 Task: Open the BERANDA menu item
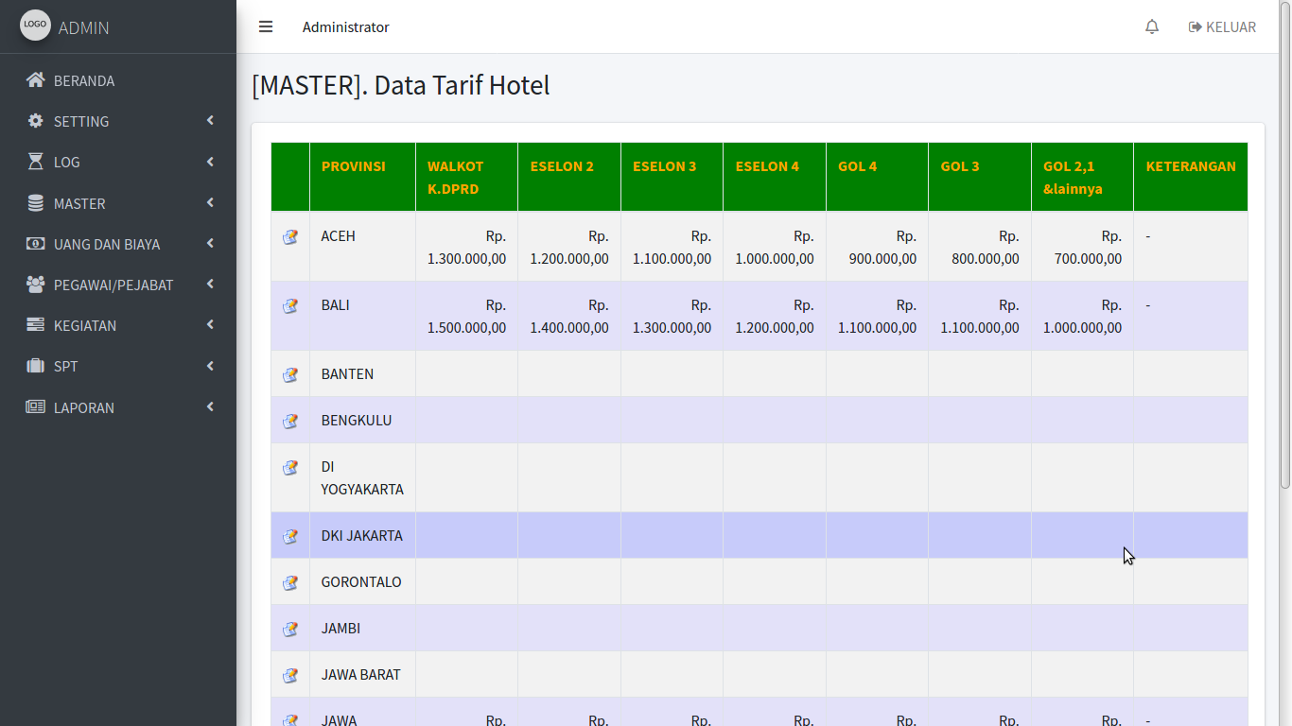(118, 80)
